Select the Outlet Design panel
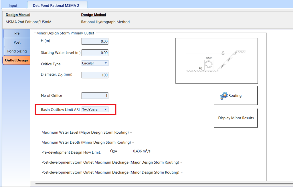 17,60
